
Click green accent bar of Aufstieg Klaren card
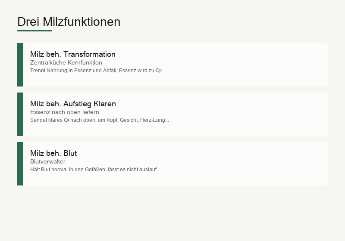click(x=20, y=114)
